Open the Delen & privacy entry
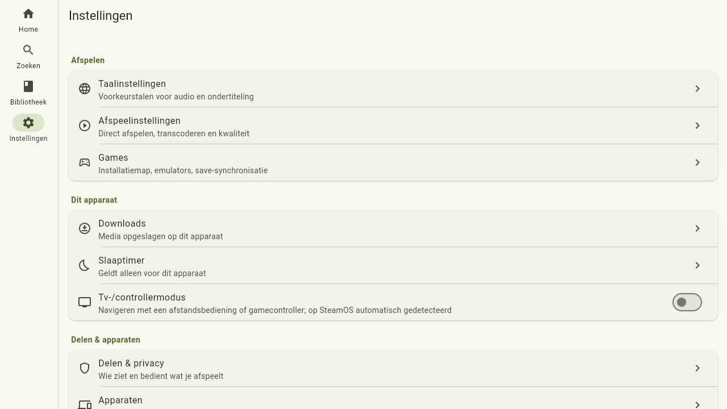727x409 pixels. (393, 368)
